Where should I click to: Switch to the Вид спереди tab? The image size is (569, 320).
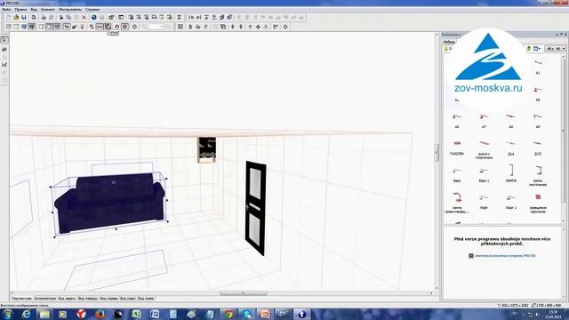pos(88,299)
